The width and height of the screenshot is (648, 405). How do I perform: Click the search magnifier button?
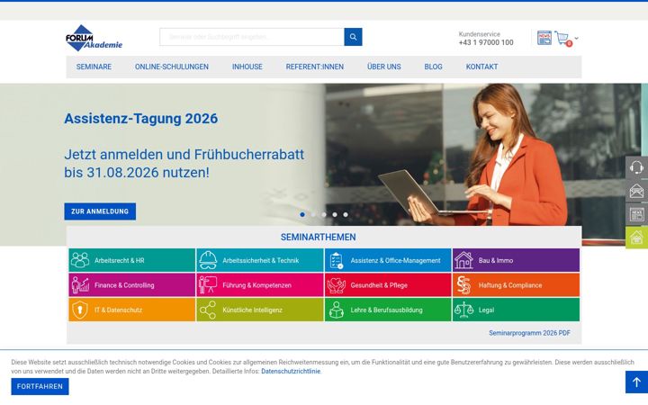[353, 37]
